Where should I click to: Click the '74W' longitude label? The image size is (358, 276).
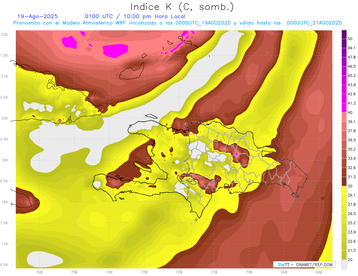click(x=109, y=272)
